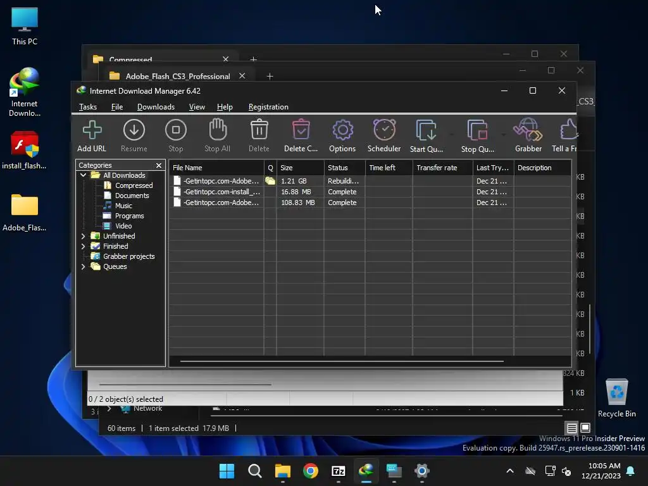Select the 16.88 MB download row
The image size is (648, 486).
click(x=370, y=192)
